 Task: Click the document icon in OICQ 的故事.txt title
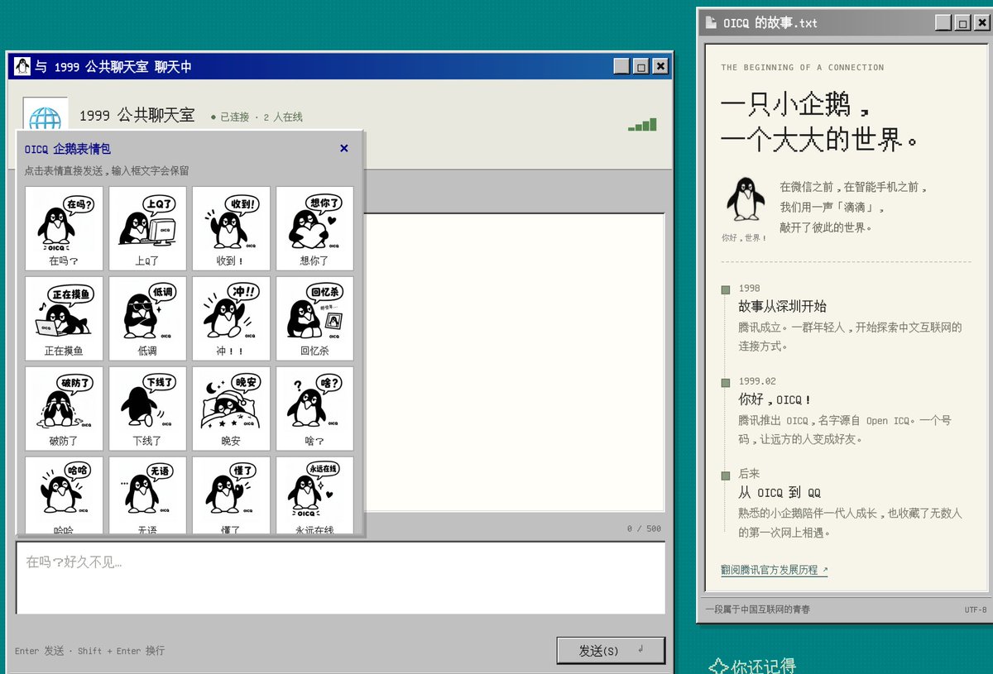710,22
